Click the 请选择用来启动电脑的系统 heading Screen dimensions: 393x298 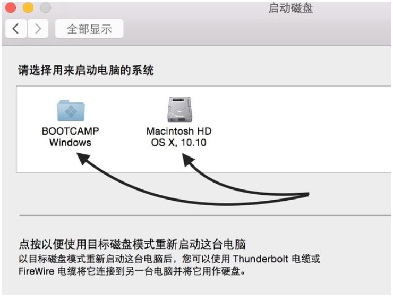(x=86, y=70)
